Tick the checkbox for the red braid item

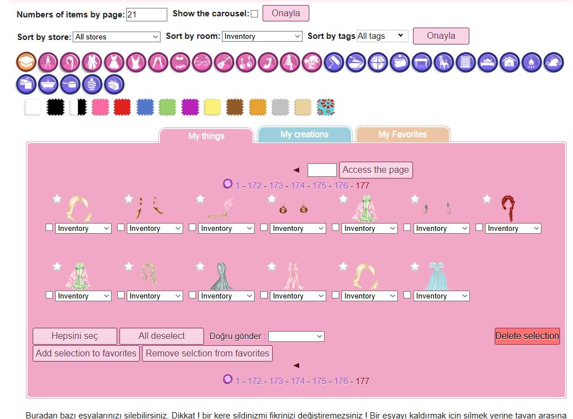479,227
